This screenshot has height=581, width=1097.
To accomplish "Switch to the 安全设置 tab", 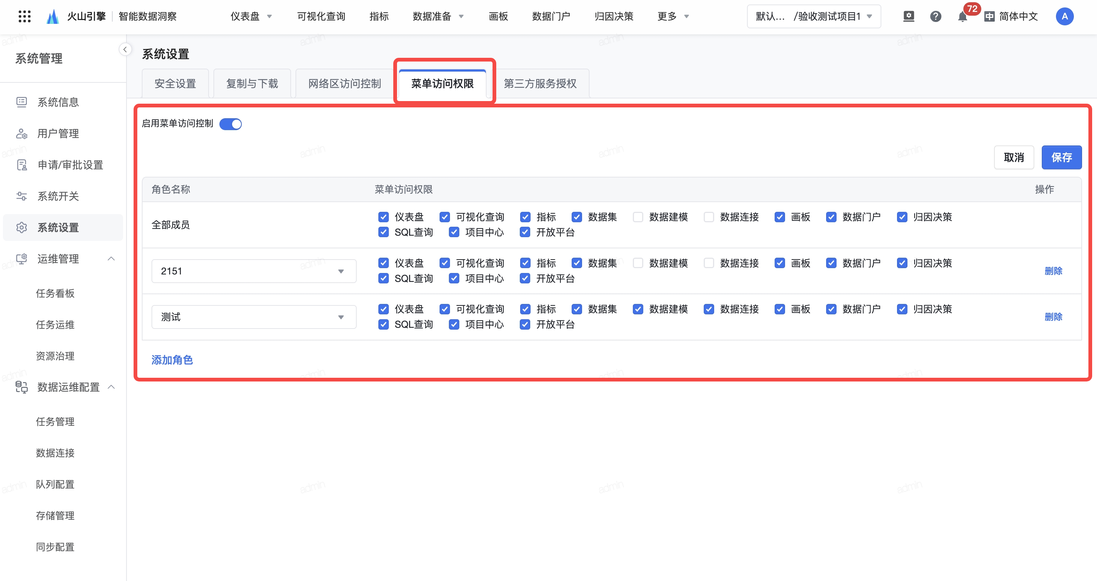I will click(x=175, y=84).
